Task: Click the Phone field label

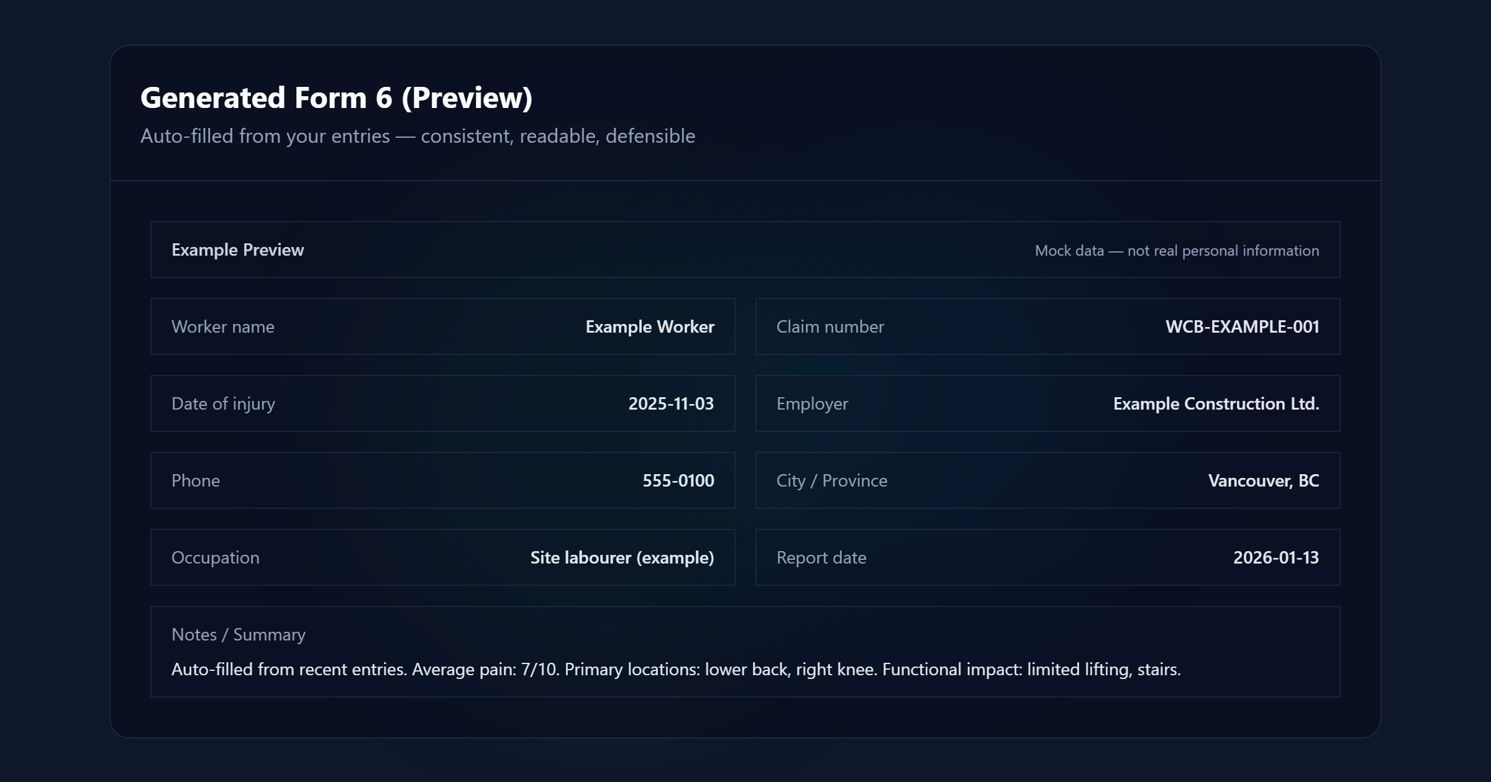Action: pos(196,480)
